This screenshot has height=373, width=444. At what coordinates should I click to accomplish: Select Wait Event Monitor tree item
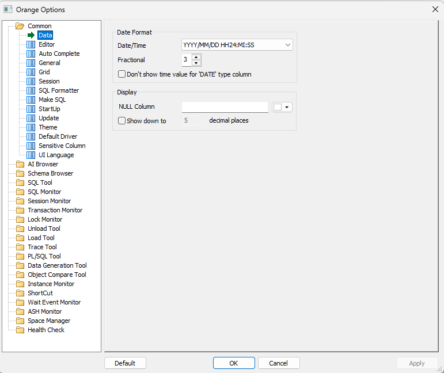point(54,302)
